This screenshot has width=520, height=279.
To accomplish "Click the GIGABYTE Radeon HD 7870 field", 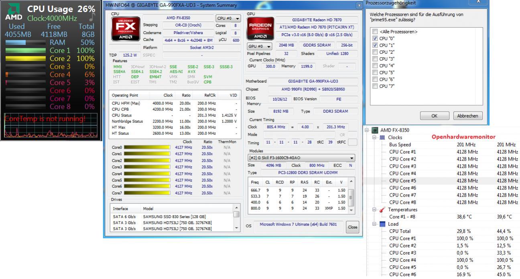I will coord(317,20).
